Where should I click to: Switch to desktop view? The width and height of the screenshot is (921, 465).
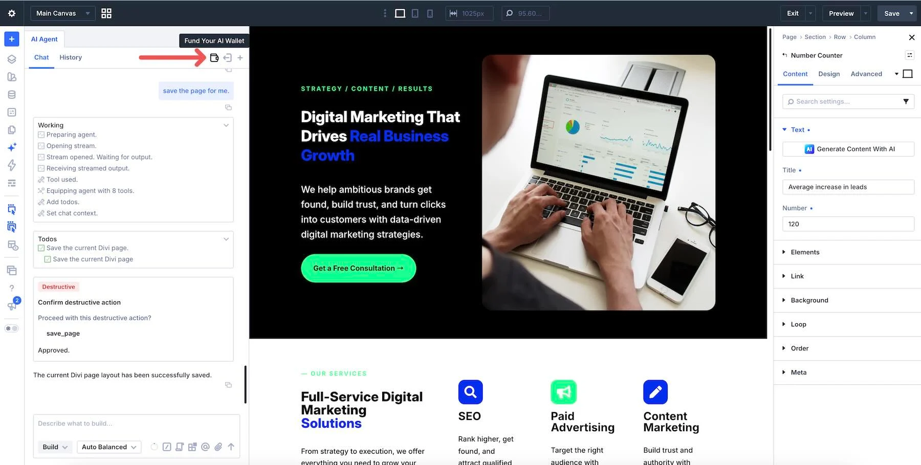(x=400, y=13)
